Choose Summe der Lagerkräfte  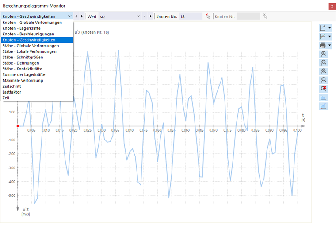(37, 75)
